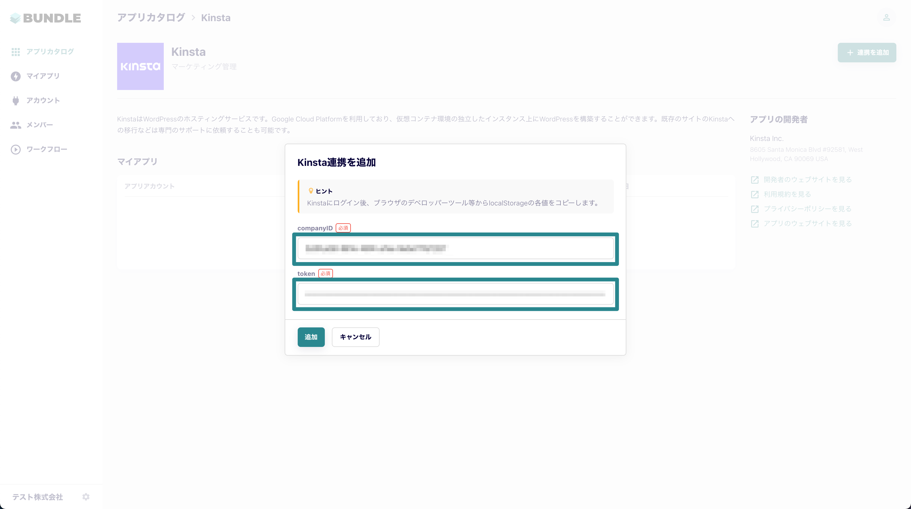Open アカウント via the plug icon
Image resolution: width=911 pixels, height=509 pixels.
(15, 100)
